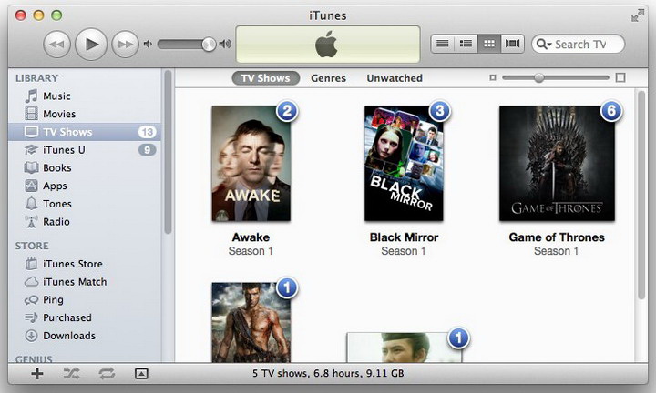The height and width of the screenshot is (393, 656).
Task: Click the volume slider knob
Action: point(209,44)
